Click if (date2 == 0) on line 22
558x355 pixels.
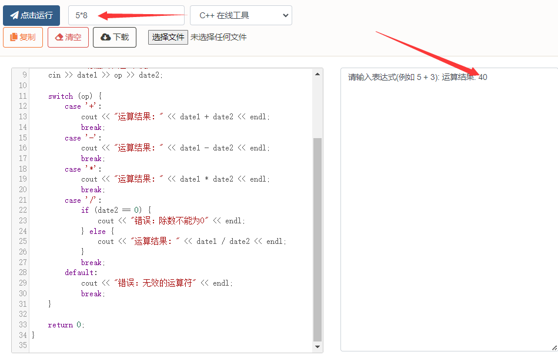point(116,210)
